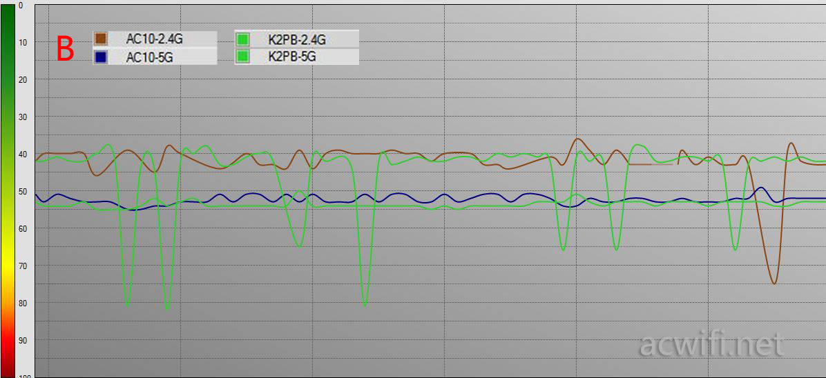Click the 30 value on signal scale
Screen dimensions: 826x378
coord(23,117)
